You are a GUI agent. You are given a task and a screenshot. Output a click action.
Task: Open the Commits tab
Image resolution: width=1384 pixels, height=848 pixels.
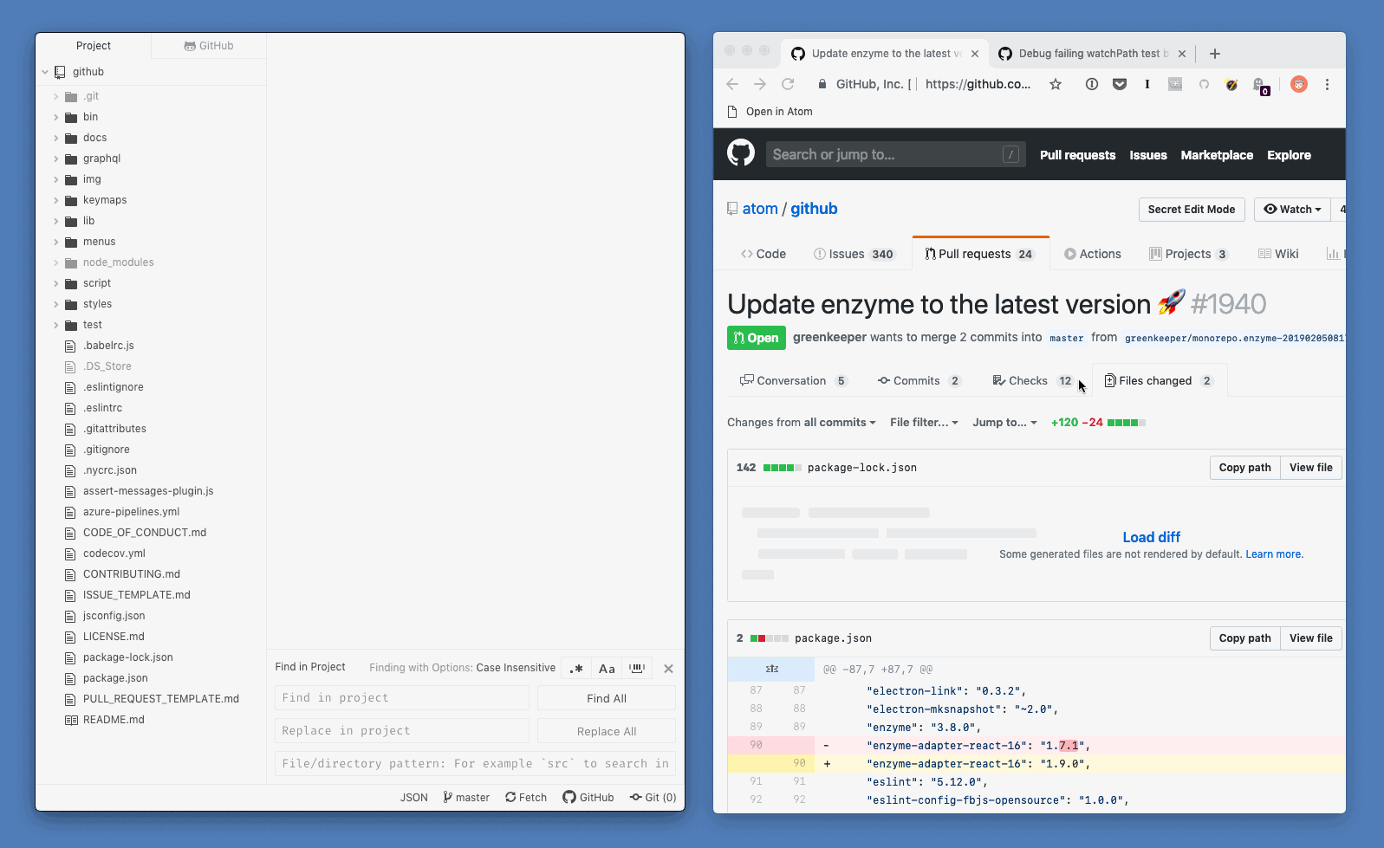(x=919, y=381)
